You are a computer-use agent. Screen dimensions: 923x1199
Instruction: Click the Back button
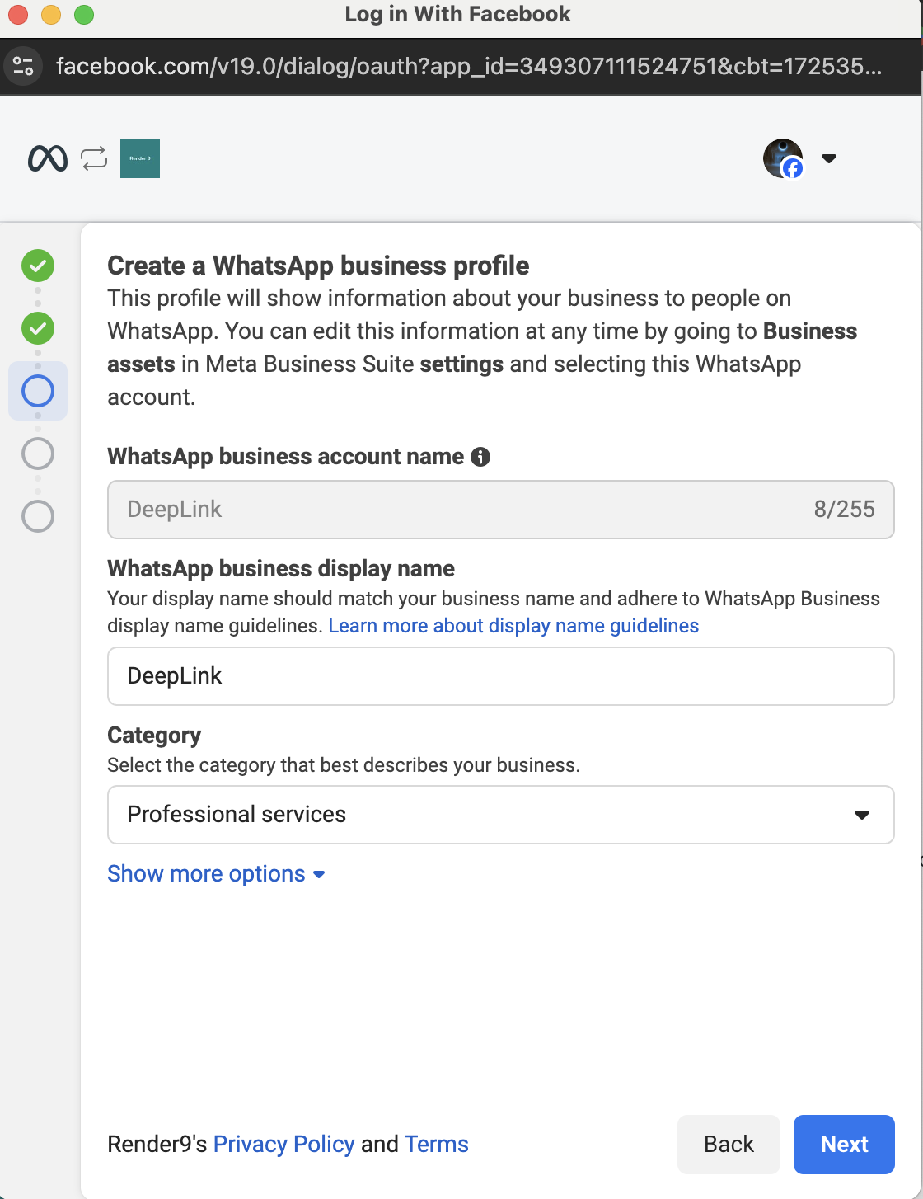(729, 1145)
